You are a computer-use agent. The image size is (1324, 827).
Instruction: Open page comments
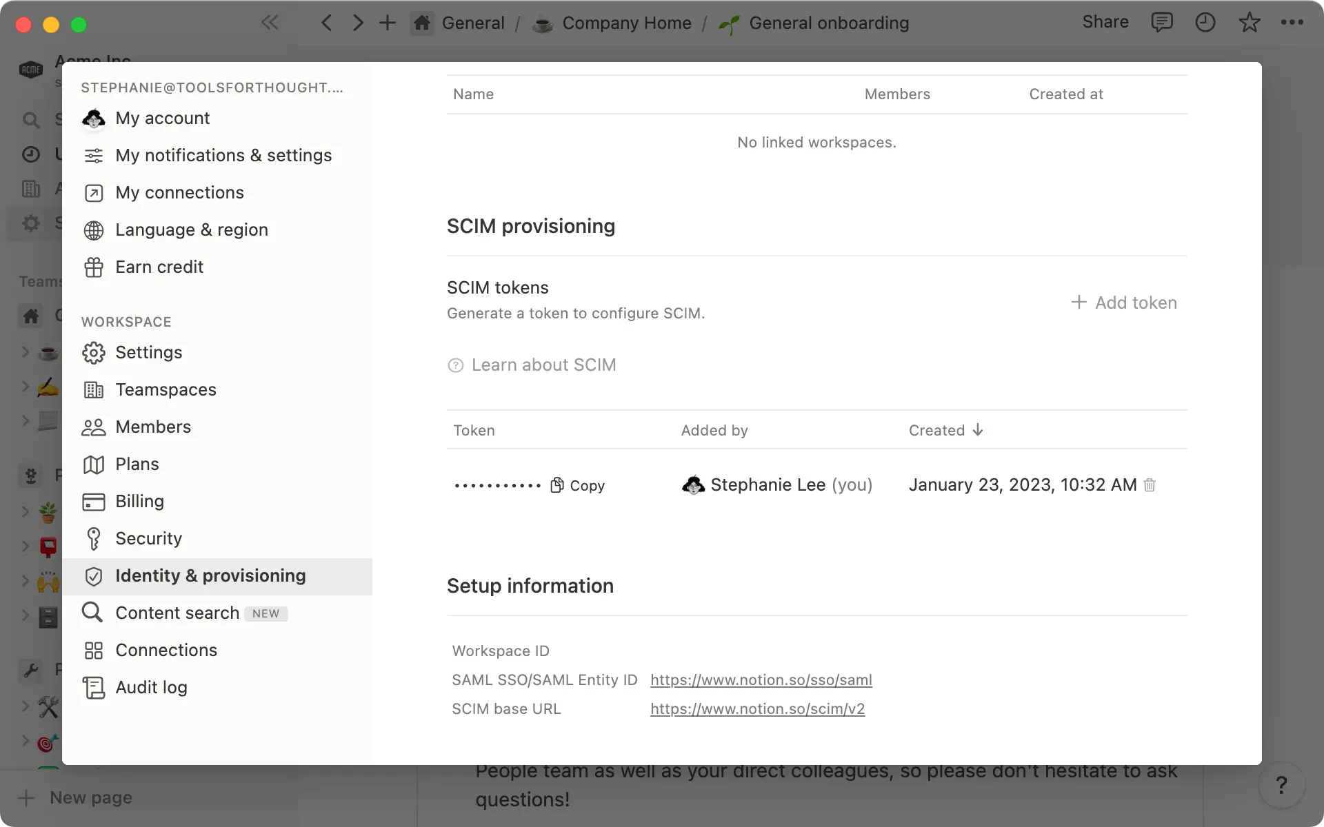click(1163, 22)
